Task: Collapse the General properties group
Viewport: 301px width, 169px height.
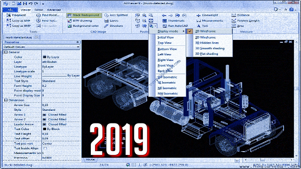Action: (6, 52)
